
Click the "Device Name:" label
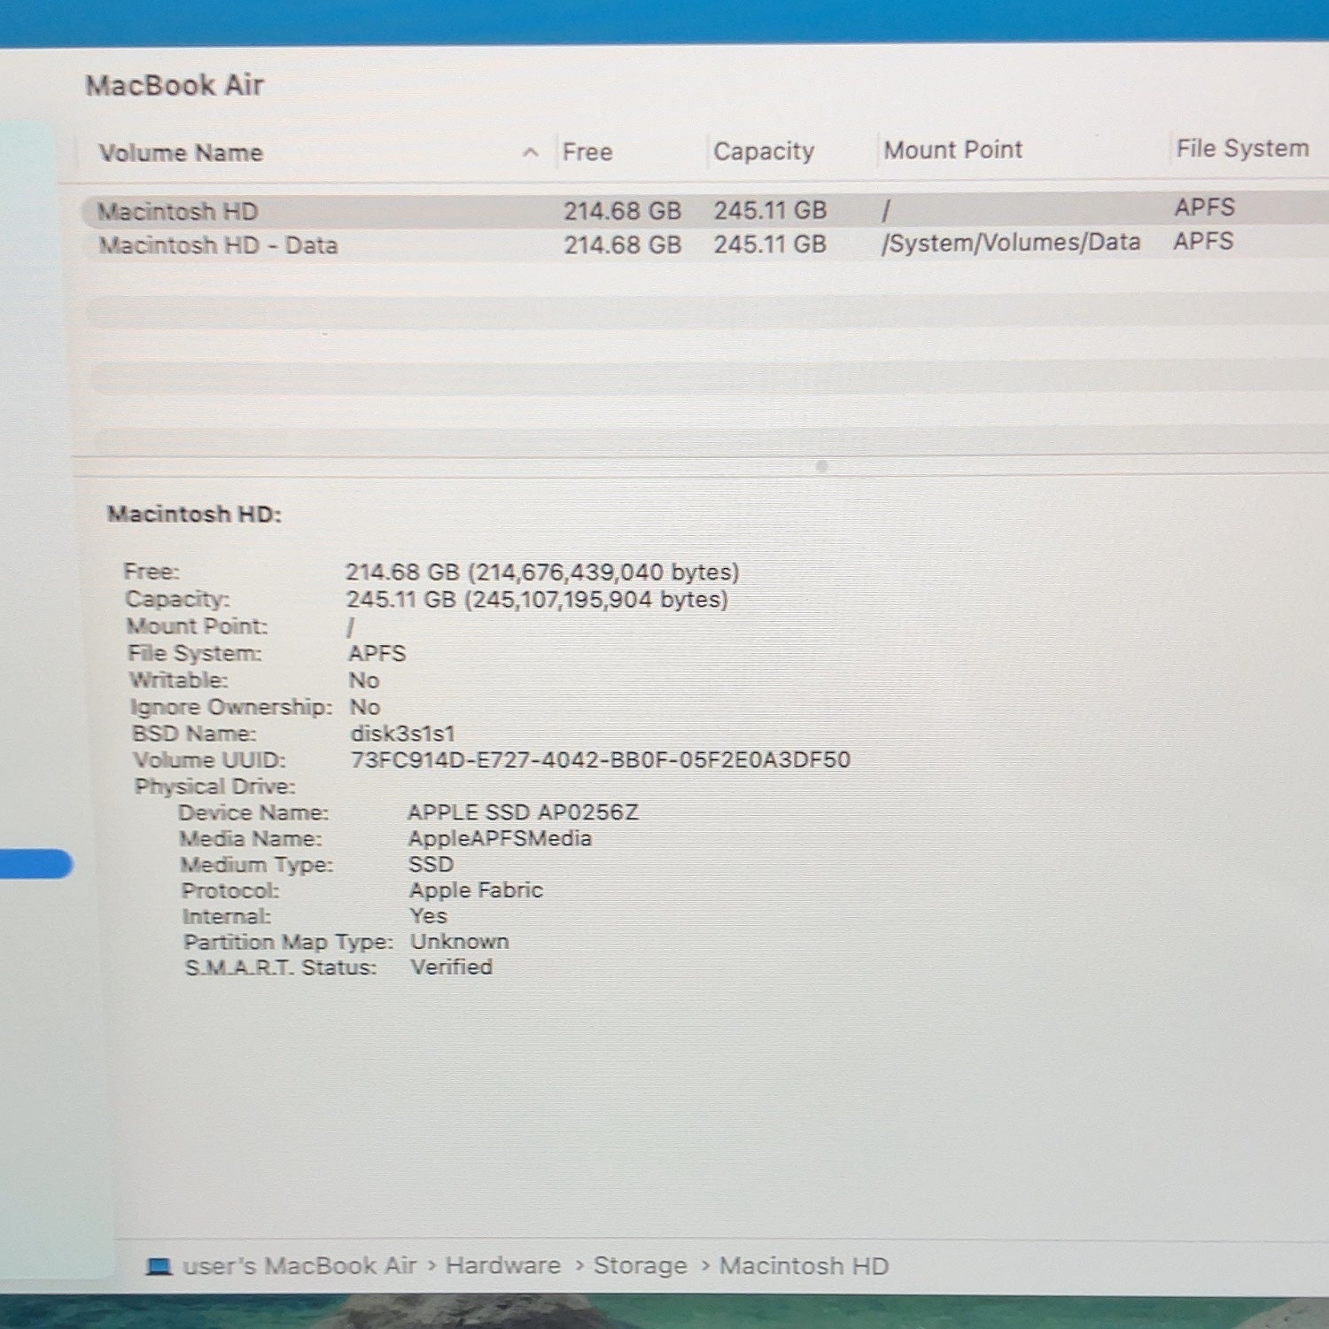(x=253, y=812)
